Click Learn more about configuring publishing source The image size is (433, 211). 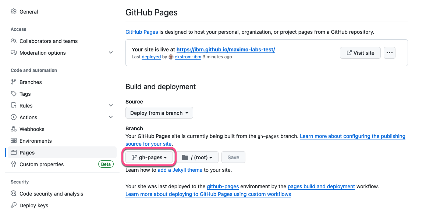(x=352, y=136)
